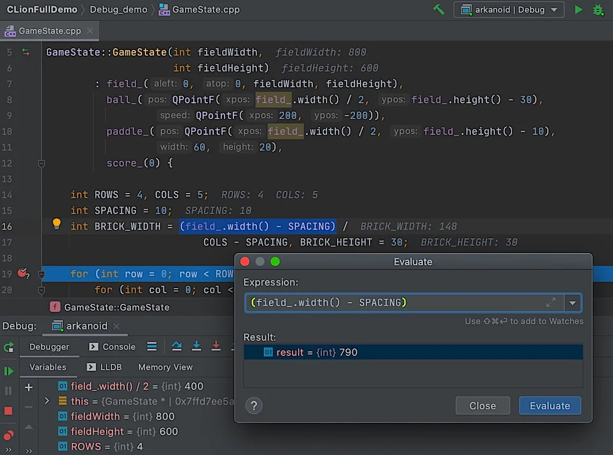Viewport: 613px width, 455px height.
Task: Click the Step Over icon
Action: 177,346
